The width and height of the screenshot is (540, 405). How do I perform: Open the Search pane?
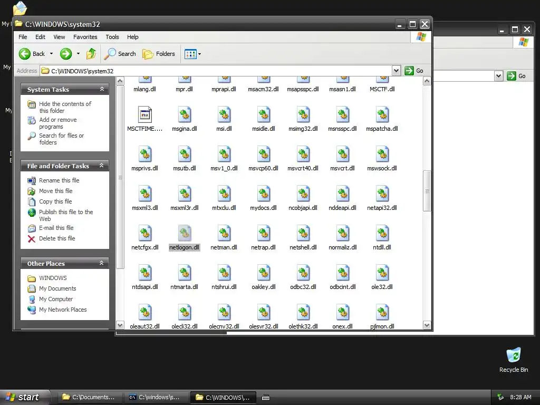[x=120, y=54]
